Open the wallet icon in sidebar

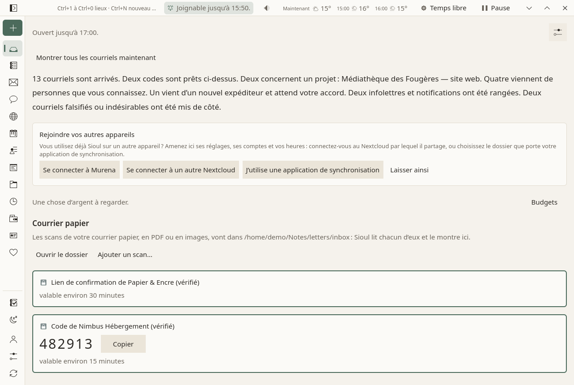[13, 218]
